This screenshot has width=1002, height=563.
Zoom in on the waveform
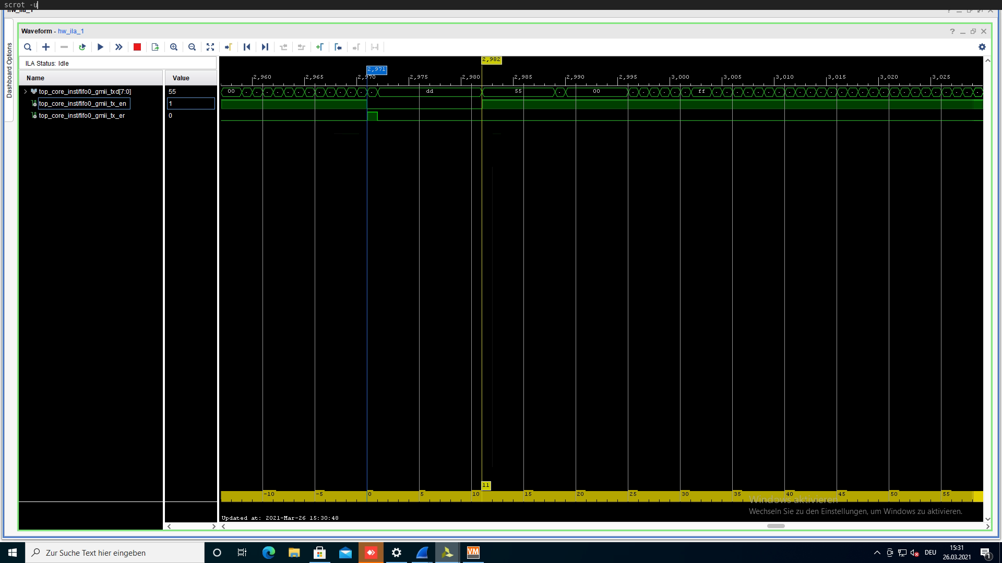(x=174, y=47)
